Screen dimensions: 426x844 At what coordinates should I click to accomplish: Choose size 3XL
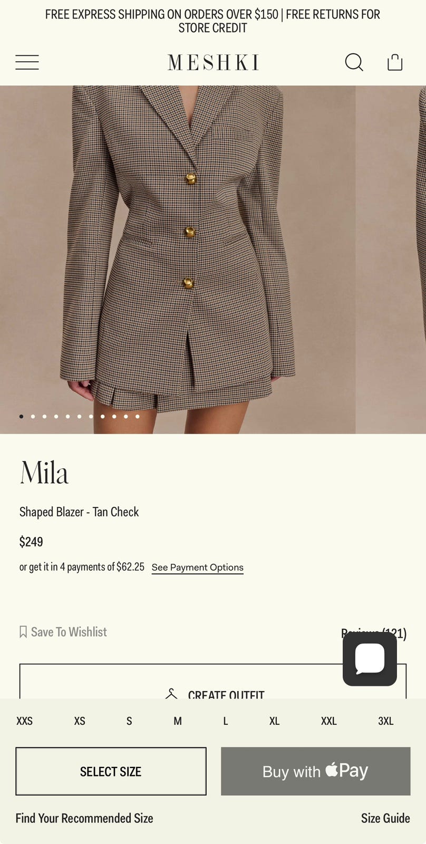[386, 721]
